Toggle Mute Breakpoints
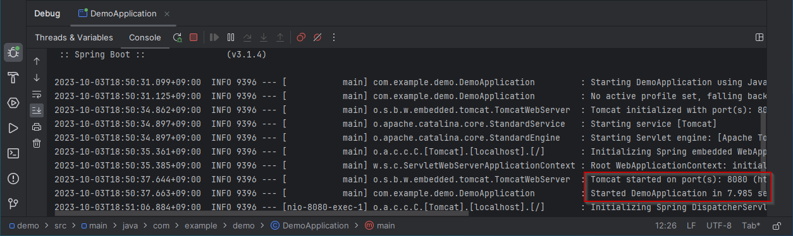The image size is (793, 236). (x=317, y=38)
